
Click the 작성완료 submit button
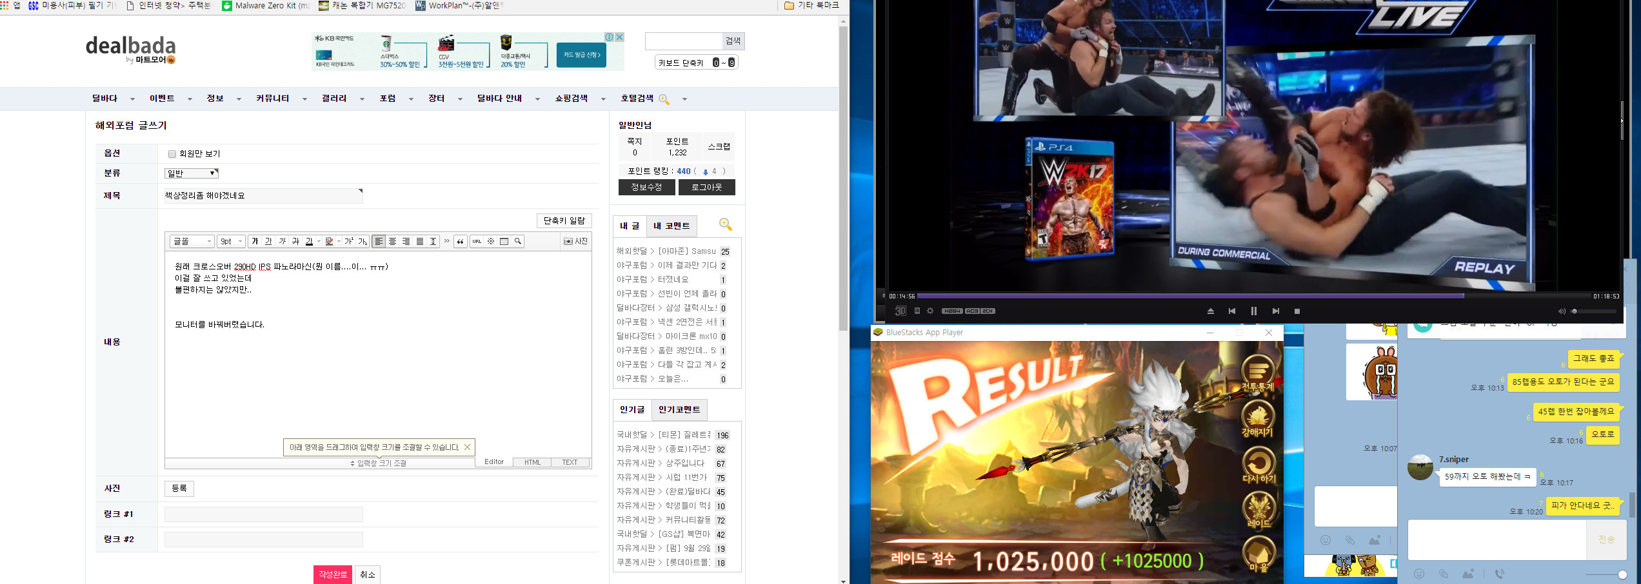[332, 574]
